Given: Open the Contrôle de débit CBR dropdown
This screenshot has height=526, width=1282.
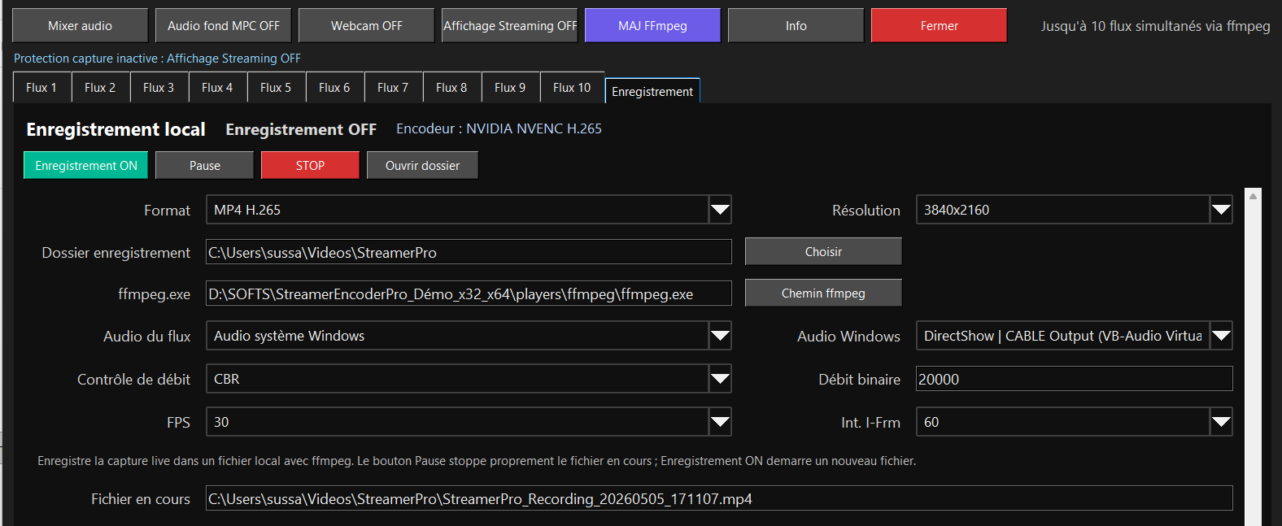Looking at the screenshot, I should tap(469, 379).
